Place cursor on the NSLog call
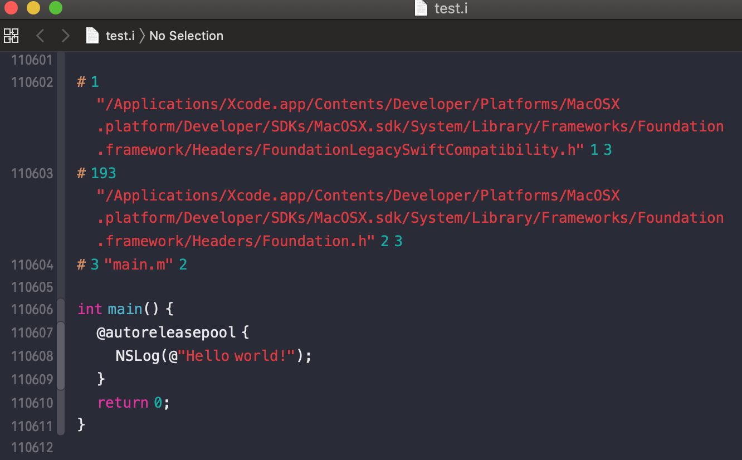The width and height of the screenshot is (742, 460). 138,356
